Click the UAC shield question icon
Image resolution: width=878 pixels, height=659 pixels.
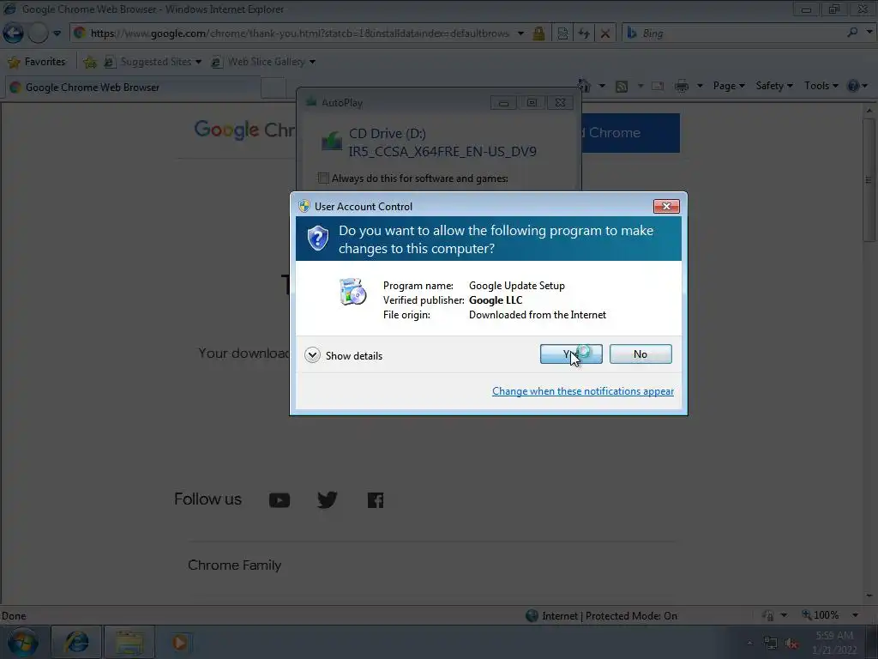click(x=317, y=239)
